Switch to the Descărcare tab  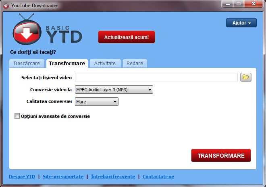point(27,64)
